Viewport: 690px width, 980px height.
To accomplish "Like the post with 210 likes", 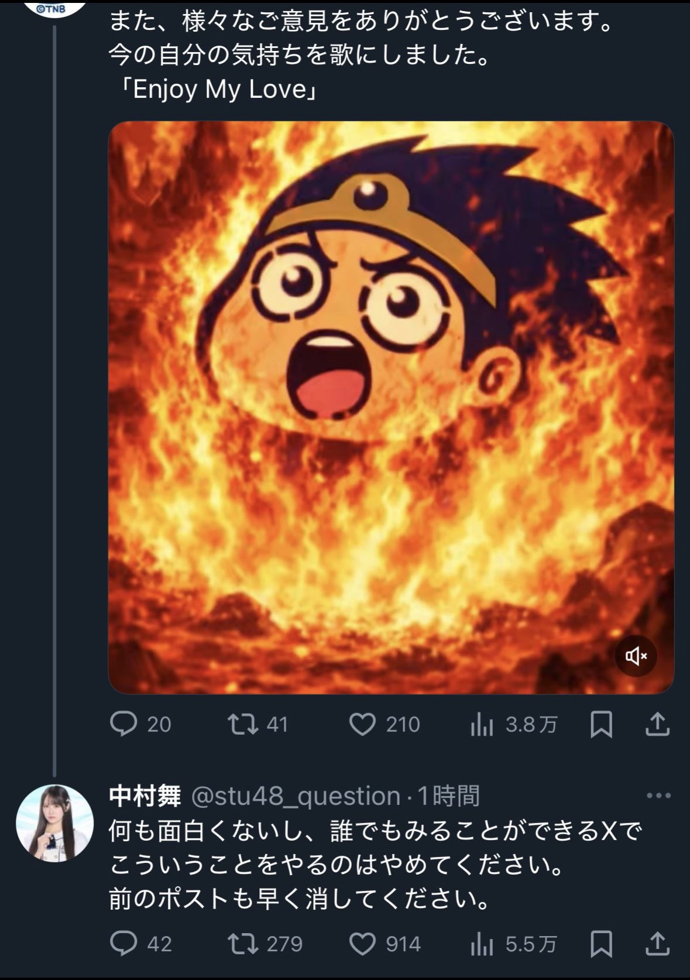I will tap(362, 725).
